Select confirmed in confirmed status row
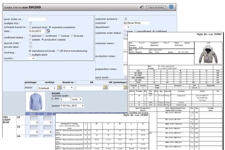 [44, 36]
